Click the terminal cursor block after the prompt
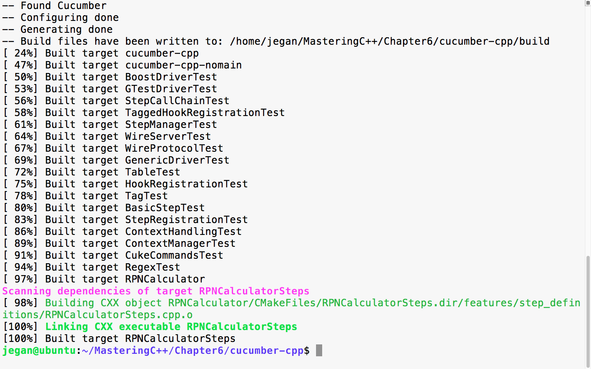Screen dimensions: 591x369 319,351
